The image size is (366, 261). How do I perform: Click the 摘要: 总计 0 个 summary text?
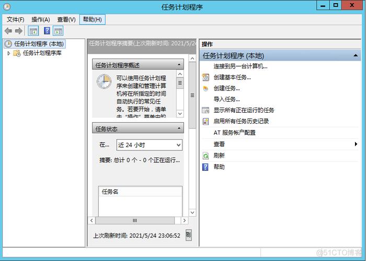click(x=140, y=160)
